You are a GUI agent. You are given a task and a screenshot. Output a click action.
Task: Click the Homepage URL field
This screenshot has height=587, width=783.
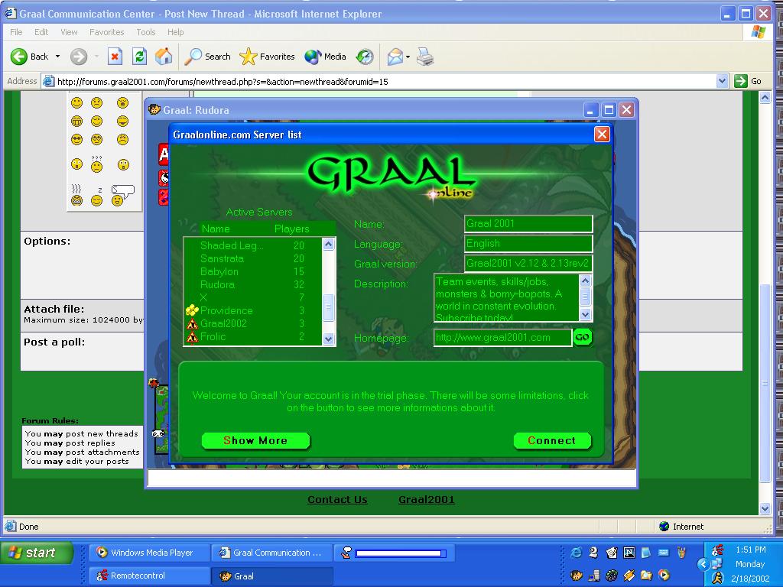click(x=502, y=337)
